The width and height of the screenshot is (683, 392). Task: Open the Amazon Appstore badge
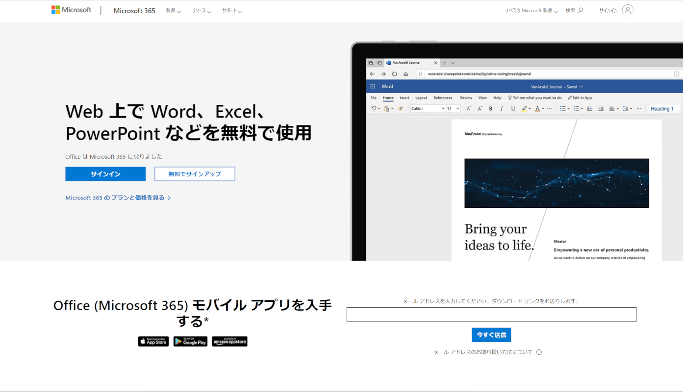(x=229, y=342)
